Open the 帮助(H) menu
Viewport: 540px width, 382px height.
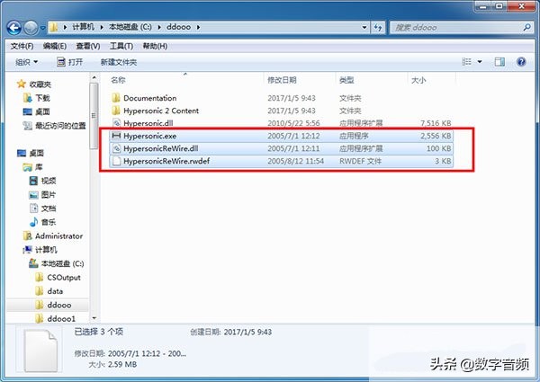click(155, 46)
